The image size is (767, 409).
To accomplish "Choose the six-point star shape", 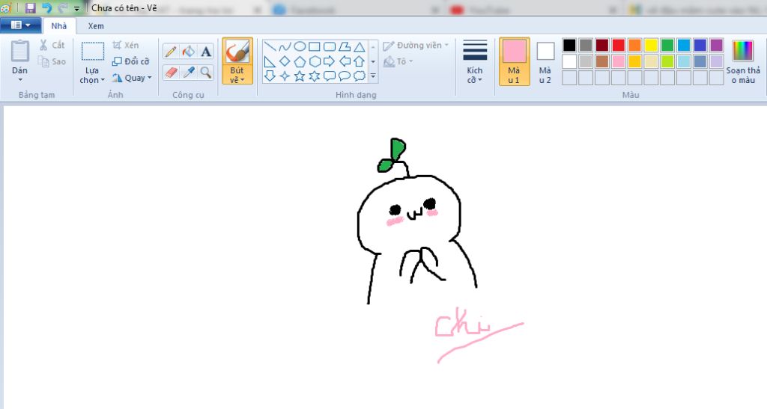I will pos(315,76).
